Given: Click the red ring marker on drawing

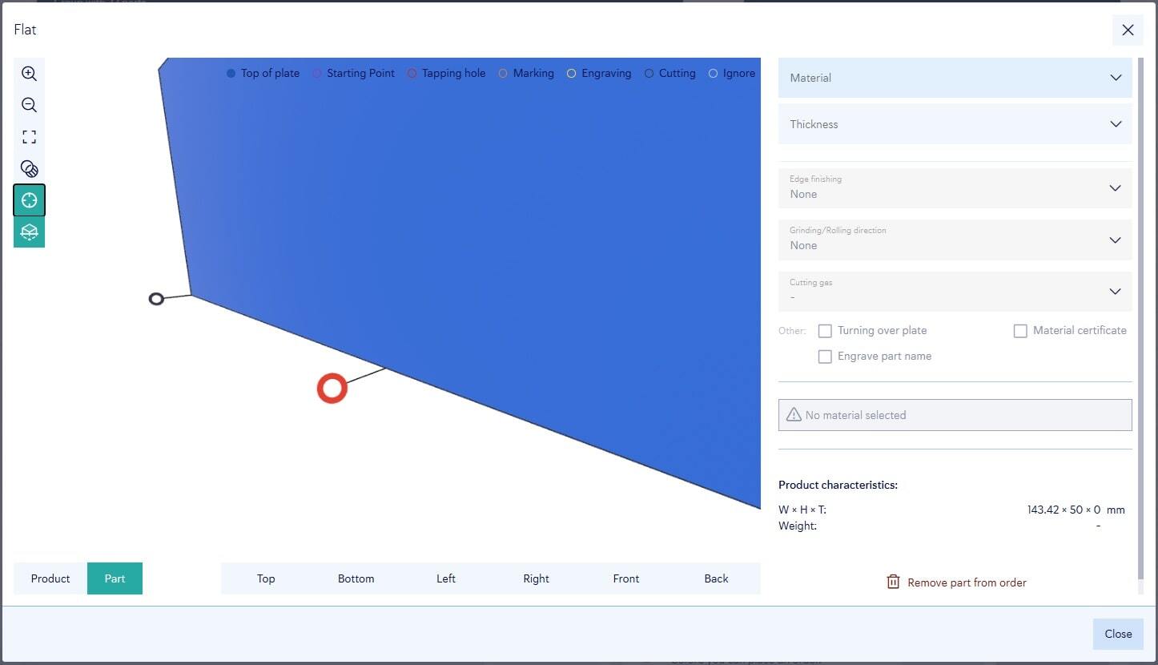Looking at the screenshot, I should [x=332, y=389].
